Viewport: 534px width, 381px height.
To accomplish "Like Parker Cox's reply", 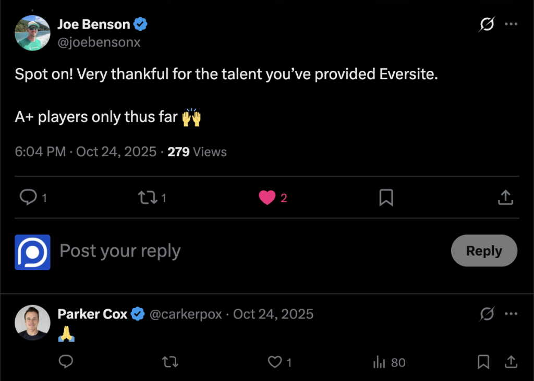I will 274,362.
